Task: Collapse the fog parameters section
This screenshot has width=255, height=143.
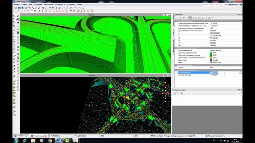Action: [176, 65]
